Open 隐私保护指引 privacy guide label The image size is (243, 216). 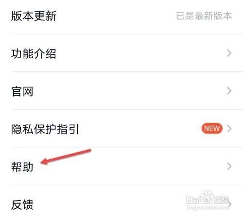point(45,129)
